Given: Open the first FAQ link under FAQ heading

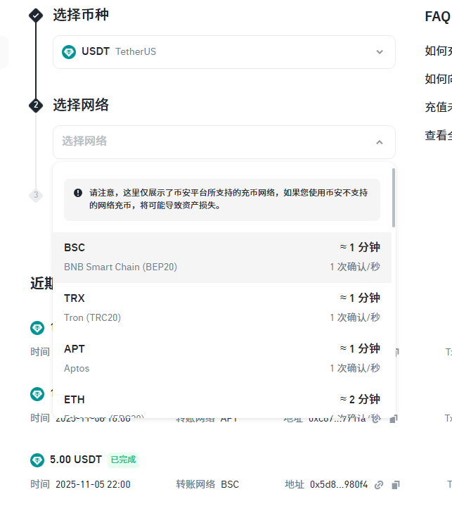Looking at the screenshot, I should tap(437, 51).
